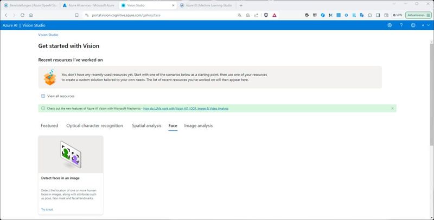Click the Aktualisieren update button

pyautogui.click(x=418, y=15)
